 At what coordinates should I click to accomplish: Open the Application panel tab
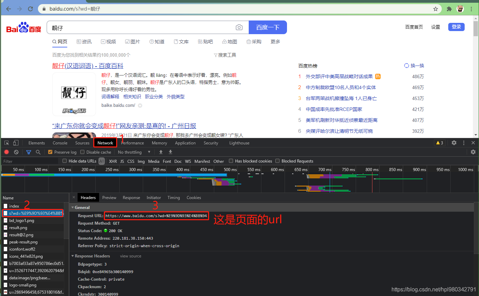click(185, 143)
